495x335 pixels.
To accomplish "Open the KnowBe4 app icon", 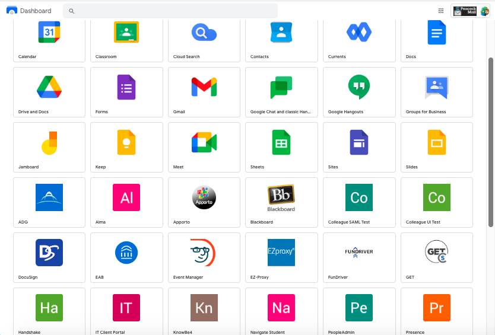I will 204,308.
